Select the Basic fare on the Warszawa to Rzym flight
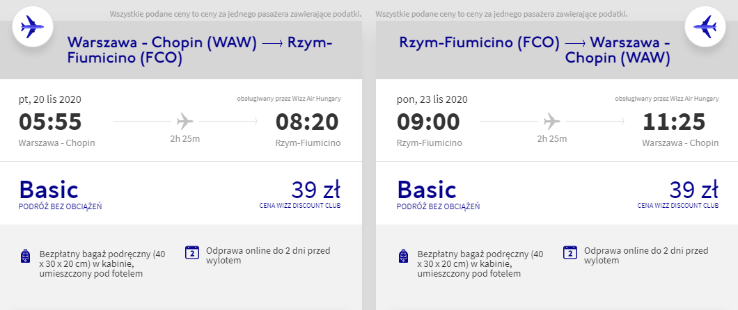The width and height of the screenshot is (738, 310). point(49,190)
